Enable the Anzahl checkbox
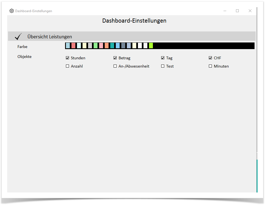Viewport: 267px width, 206px height. [x=67, y=66]
